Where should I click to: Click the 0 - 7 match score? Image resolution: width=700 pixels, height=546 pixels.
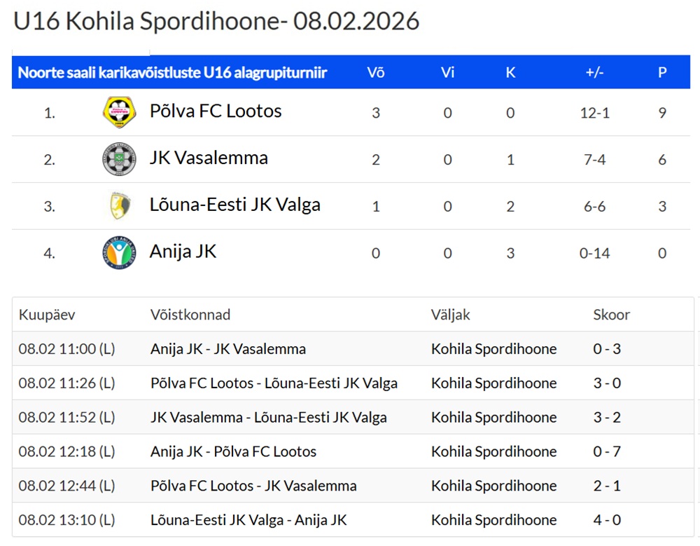(x=607, y=452)
